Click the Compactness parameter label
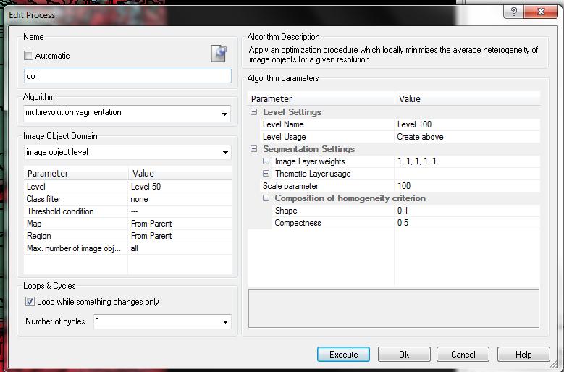 click(x=298, y=223)
